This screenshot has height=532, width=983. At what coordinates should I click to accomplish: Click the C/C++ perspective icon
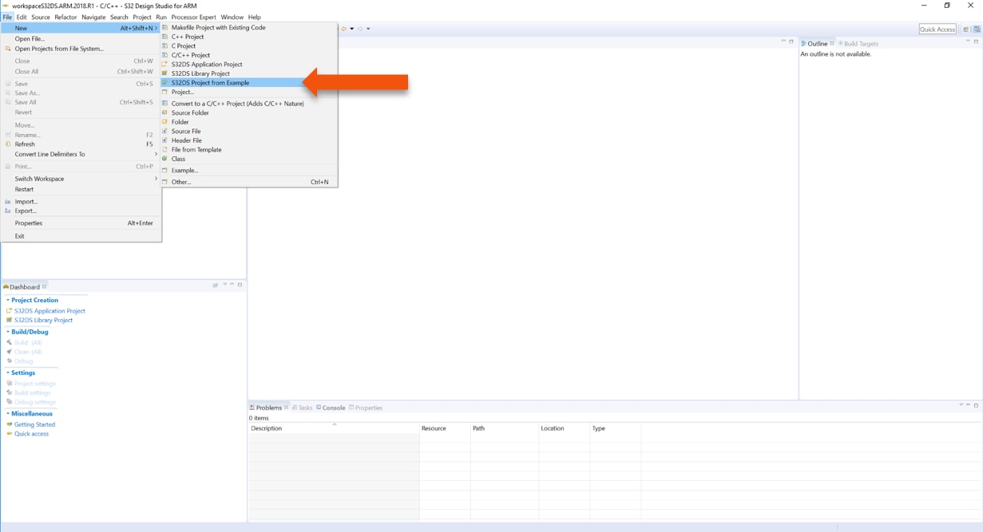(x=977, y=30)
